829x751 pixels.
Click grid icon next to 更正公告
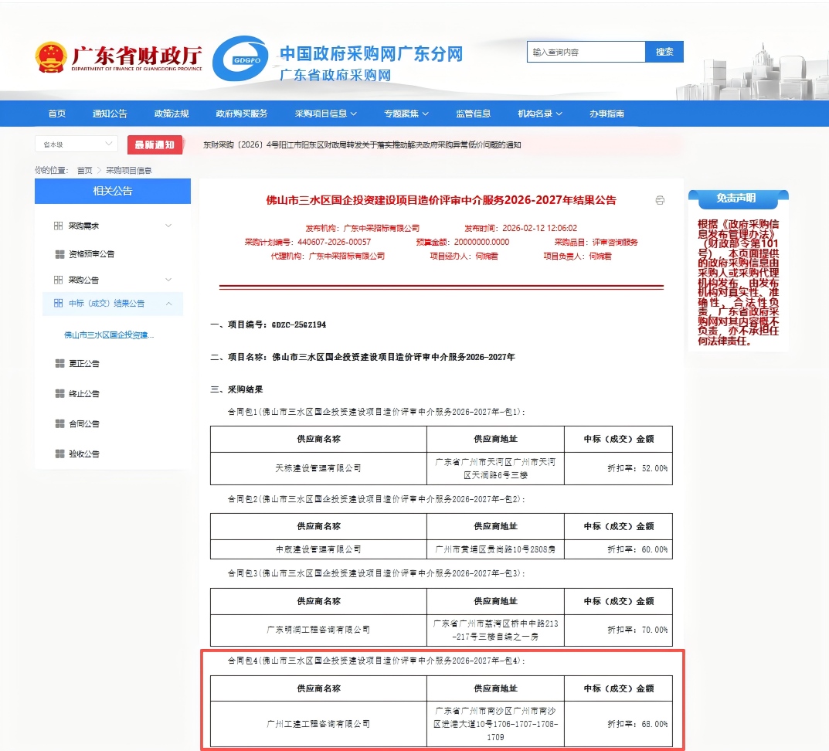(59, 363)
